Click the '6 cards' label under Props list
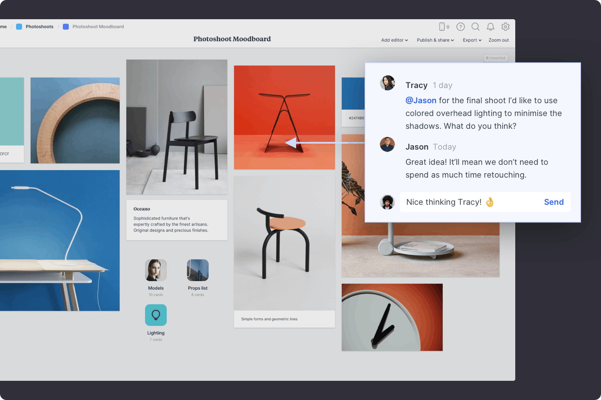The width and height of the screenshot is (601, 400). tap(198, 295)
